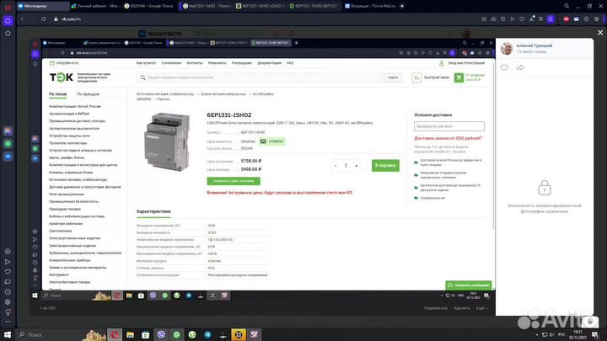Screen dimensions: 607x341
Task: Like the photo with heart icon
Action: 504,67
